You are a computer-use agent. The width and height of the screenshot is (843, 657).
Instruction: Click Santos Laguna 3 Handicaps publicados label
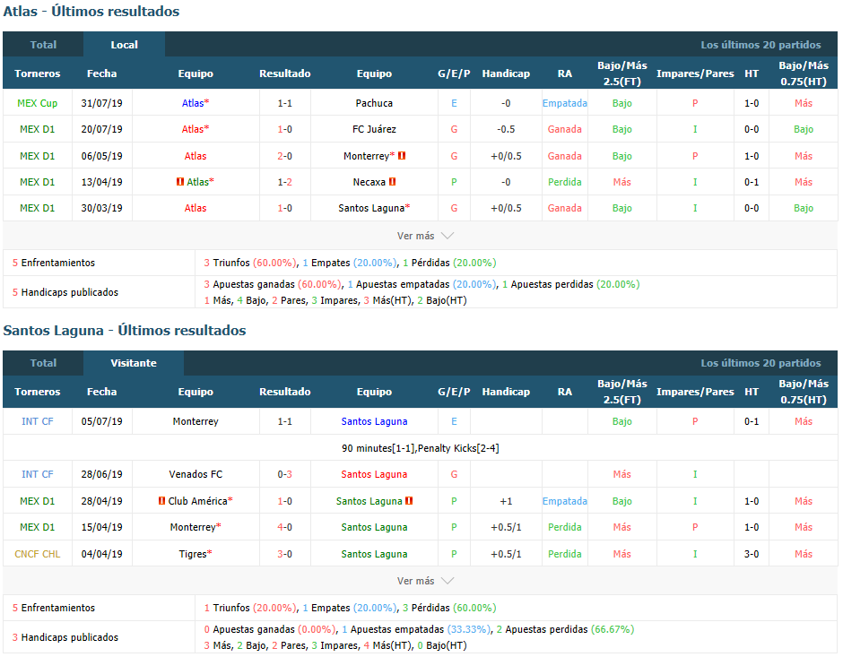[65, 637]
